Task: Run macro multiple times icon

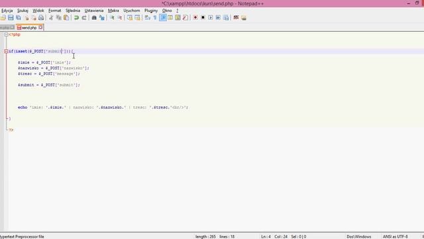Action: (x=218, y=18)
